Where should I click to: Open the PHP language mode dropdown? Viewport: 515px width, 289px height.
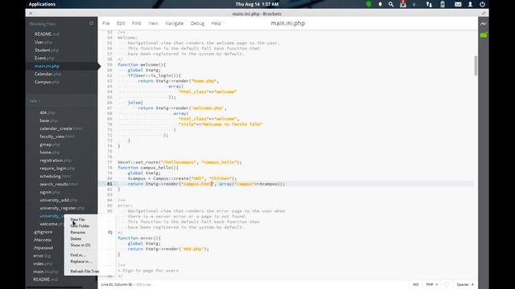tap(432, 284)
